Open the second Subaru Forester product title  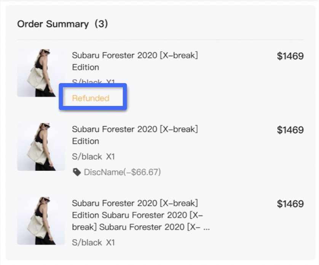point(135,129)
